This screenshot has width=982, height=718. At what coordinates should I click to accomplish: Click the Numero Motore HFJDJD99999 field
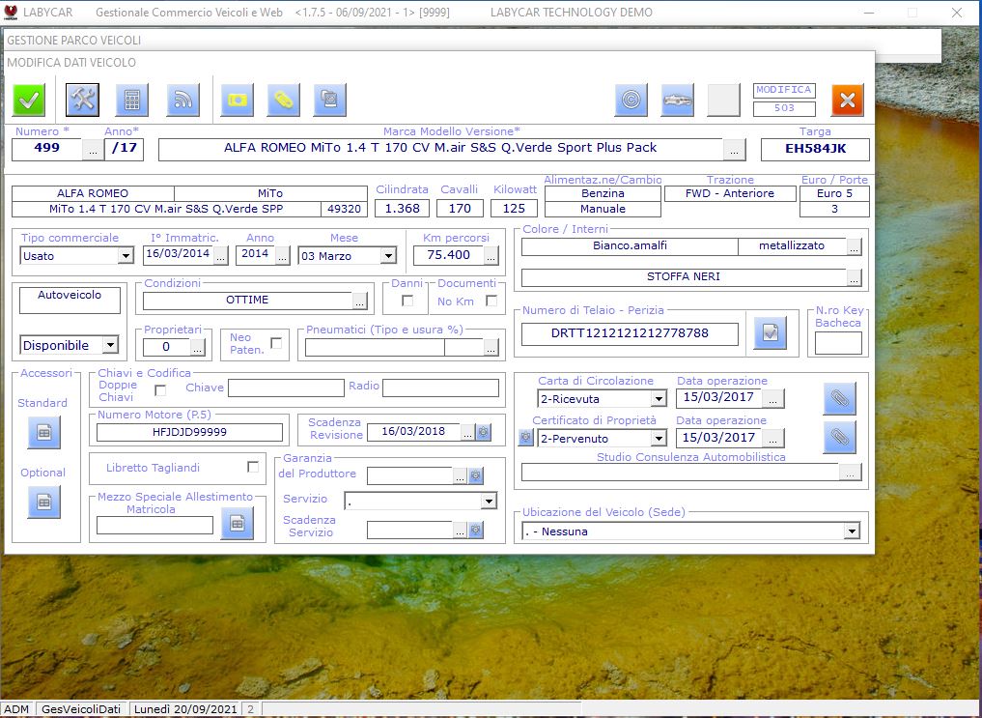(190, 432)
